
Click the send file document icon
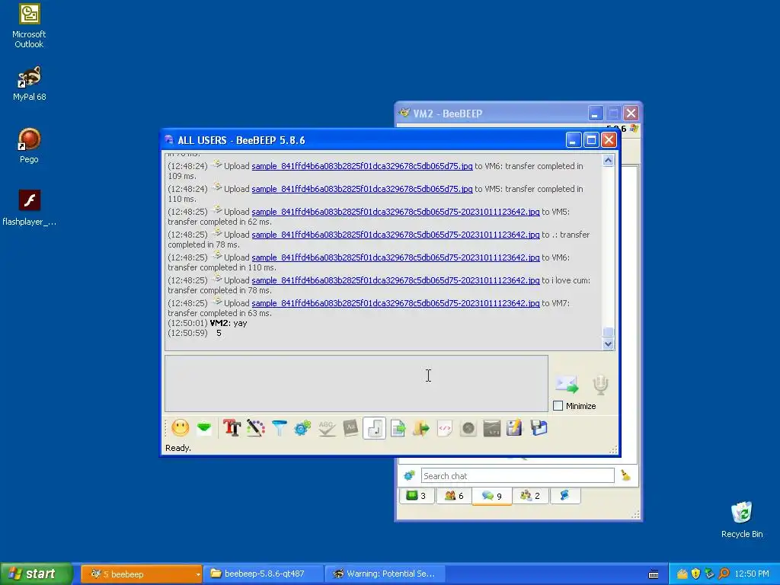tap(398, 428)
